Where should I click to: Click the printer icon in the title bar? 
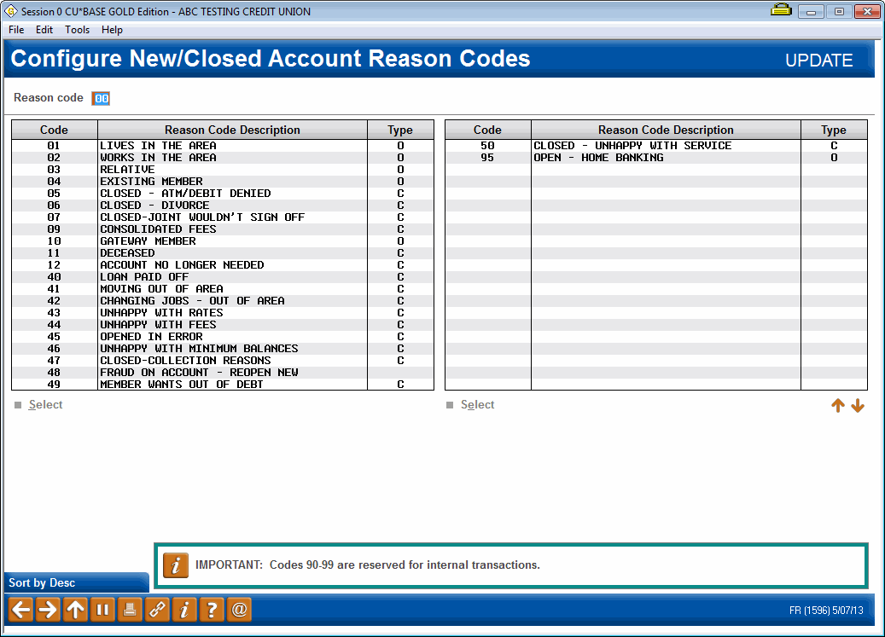coord(781,11)
